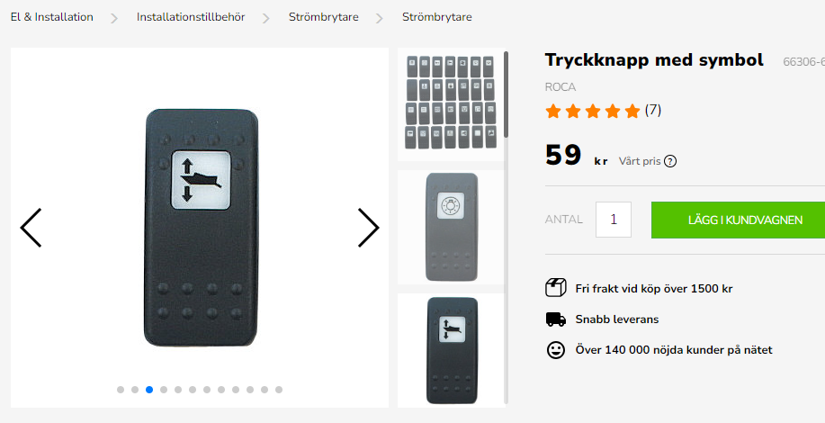The height and width of the screenshot is (423, 825).
Task: Go back to the previous product image
Action: pos(31,228)
